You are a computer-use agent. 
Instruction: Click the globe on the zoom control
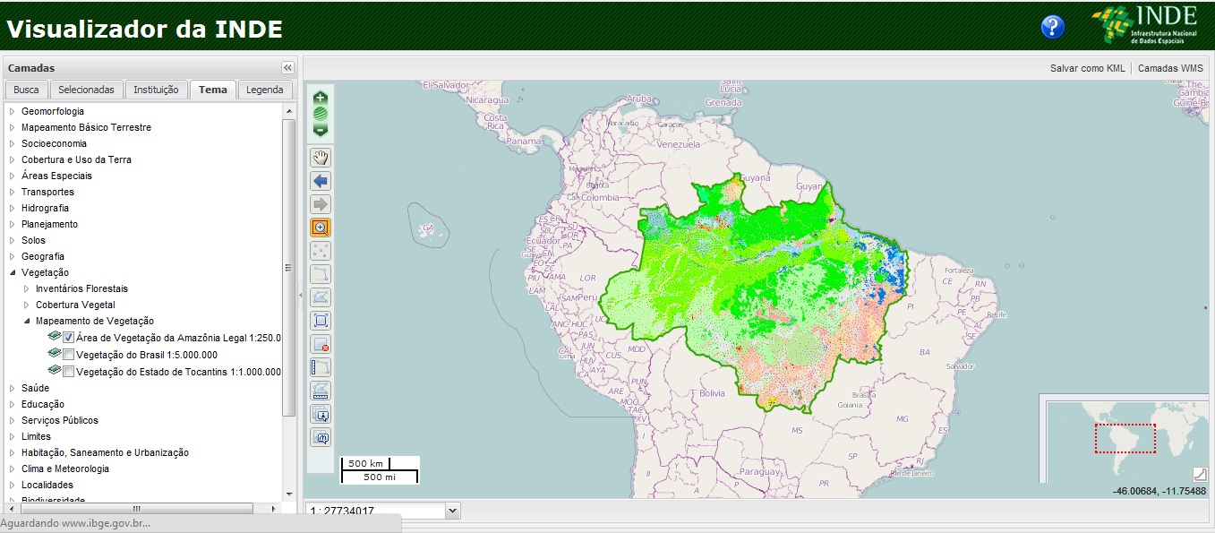[321, 114]
